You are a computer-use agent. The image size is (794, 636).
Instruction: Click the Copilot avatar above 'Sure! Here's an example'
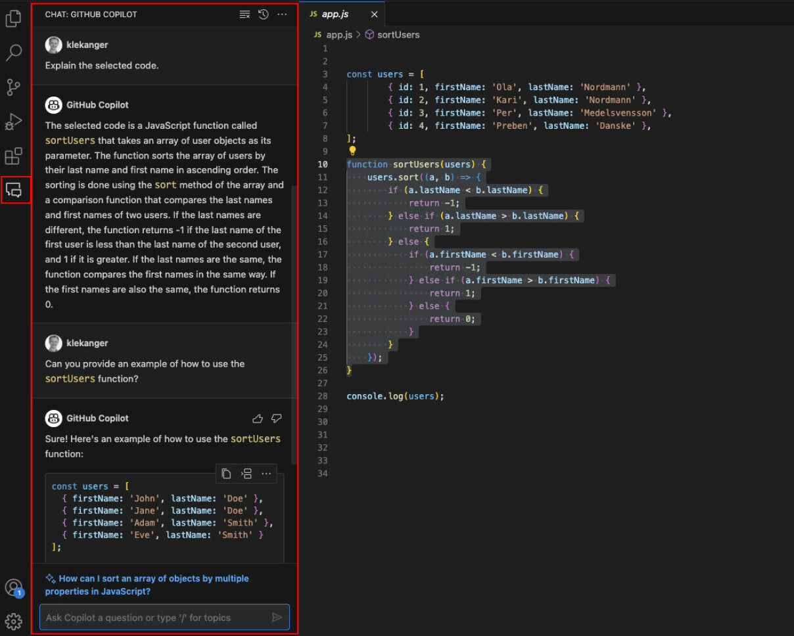(x=53, y=419)
